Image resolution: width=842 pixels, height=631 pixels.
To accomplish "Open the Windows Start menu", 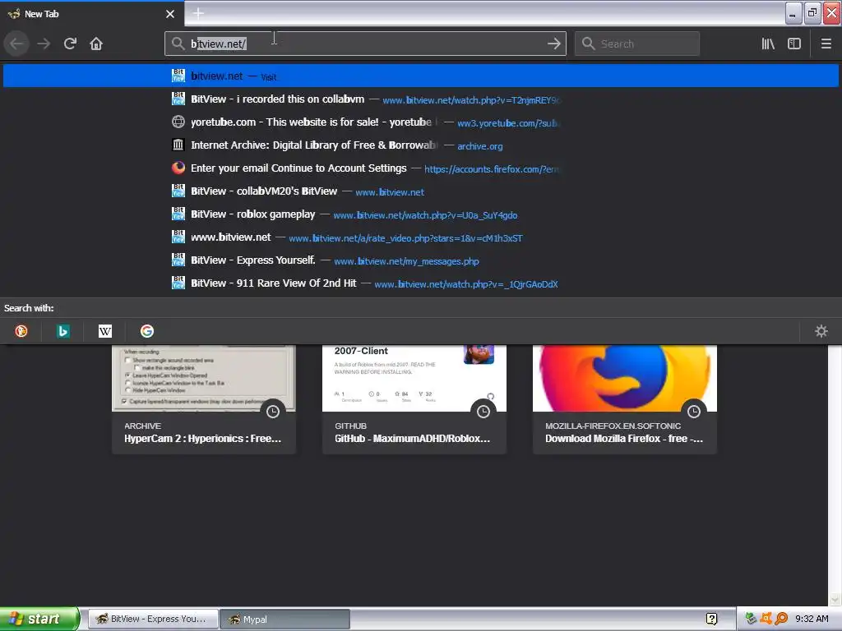I will pos(39,619).
